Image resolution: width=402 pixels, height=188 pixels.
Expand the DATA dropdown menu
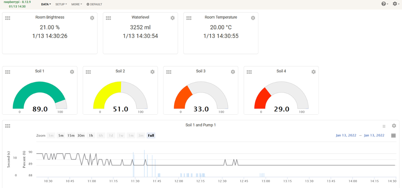(46, 4)
